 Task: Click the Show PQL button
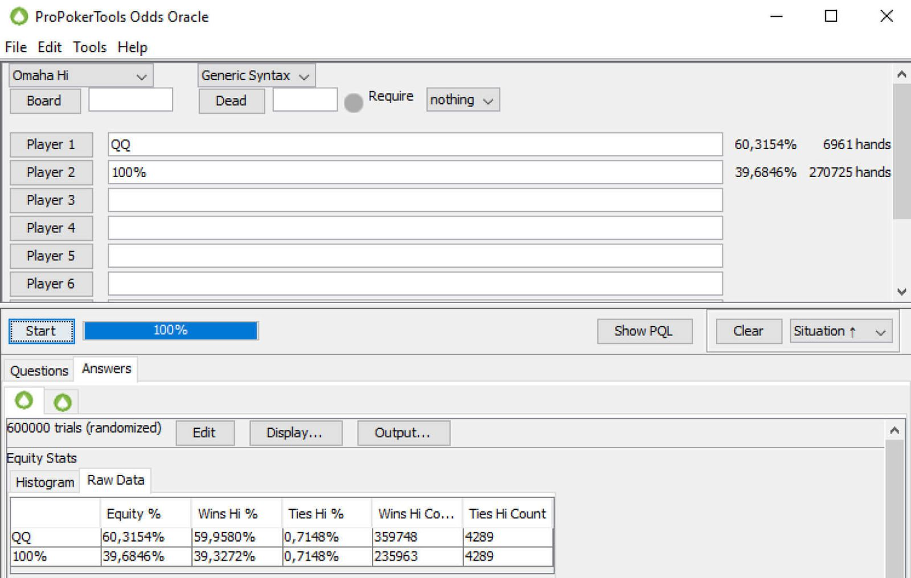pyautogui.click(x=644, y=331)
